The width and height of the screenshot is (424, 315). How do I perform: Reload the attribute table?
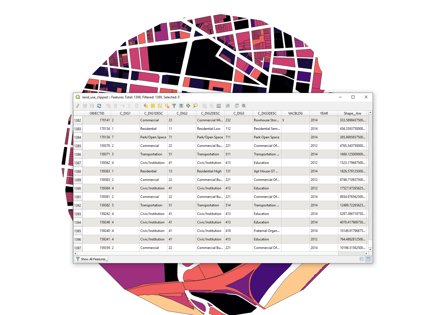pos(99,106)
